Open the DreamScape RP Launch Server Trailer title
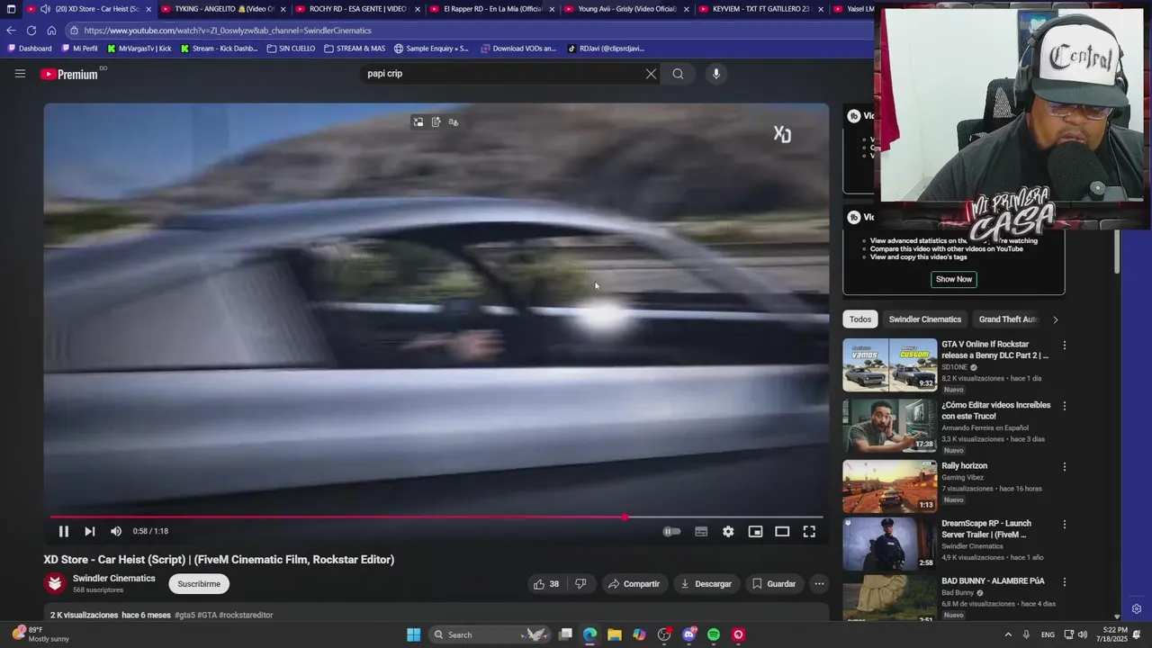The image size is (1152, 648). 986,529
